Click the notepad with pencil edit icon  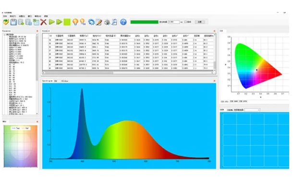[99, 22]
